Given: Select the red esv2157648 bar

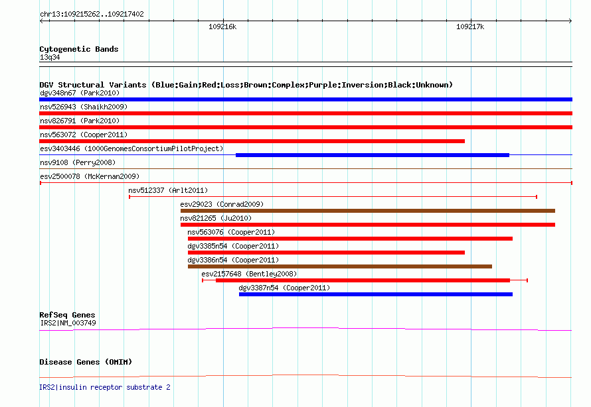Looking at the screenshot, I should [x=363, y=280].
